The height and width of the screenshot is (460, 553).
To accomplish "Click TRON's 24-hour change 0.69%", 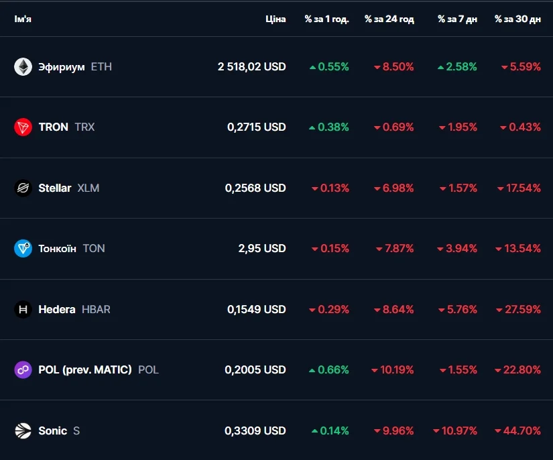I will [x=394, y=127].
